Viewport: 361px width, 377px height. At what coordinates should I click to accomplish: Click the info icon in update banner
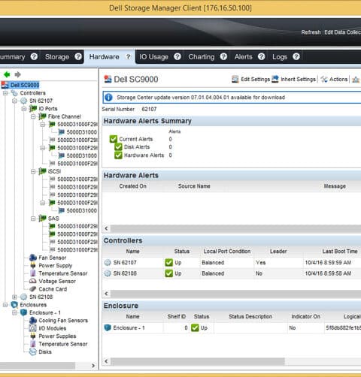click(108, 97)
